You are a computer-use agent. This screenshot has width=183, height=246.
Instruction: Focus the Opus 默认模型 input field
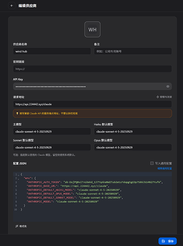133,148
